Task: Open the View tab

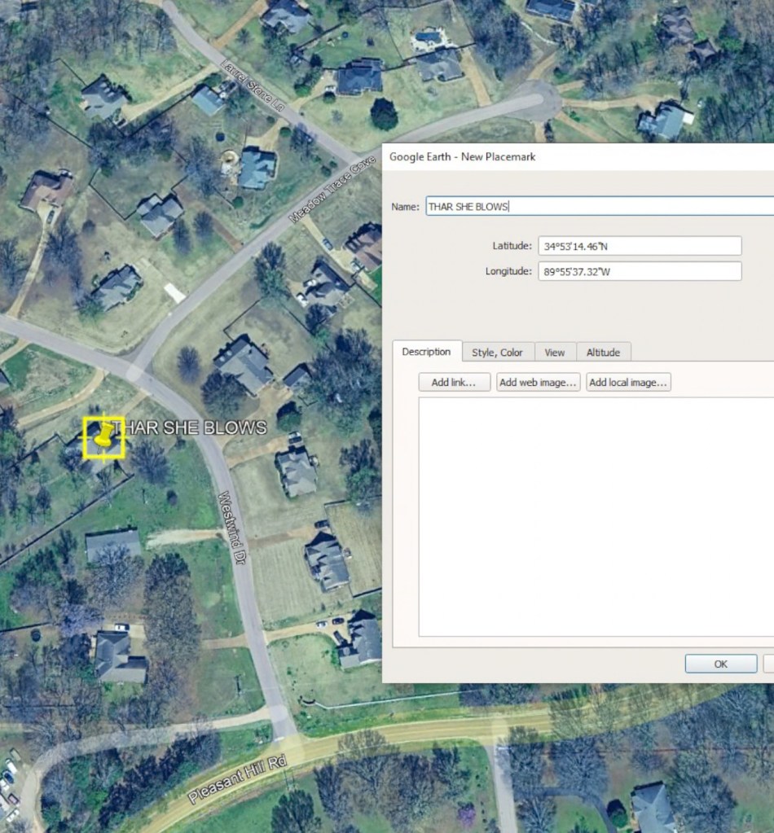Action: (x=555, y=353)
